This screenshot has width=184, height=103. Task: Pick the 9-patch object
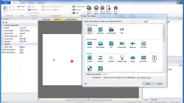pyautogui.click(x=89, y=59)
